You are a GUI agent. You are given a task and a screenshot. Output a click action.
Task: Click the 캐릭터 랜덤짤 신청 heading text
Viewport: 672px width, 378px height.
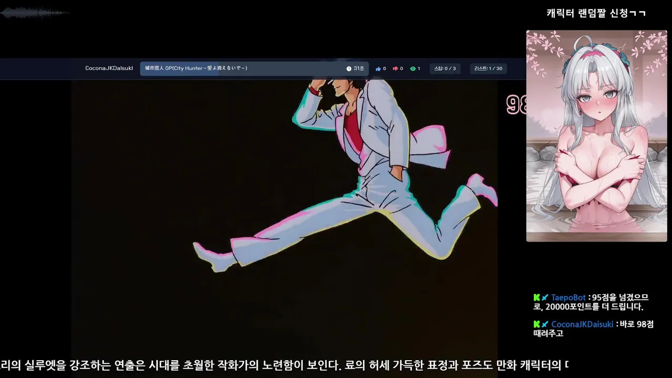pos(596,13)
